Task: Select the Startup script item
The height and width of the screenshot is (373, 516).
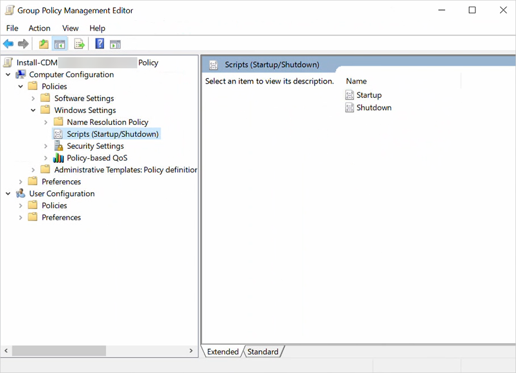Action: (x=369, y=95)
